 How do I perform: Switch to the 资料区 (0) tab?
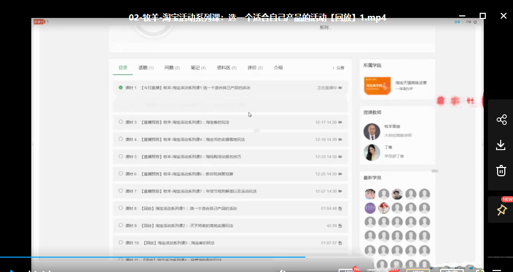coord(227,68)
